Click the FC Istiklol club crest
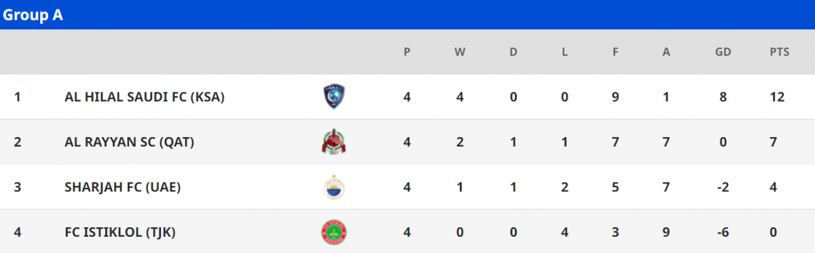This screenshot has width=815, height=253. click(x=333, y=232)
